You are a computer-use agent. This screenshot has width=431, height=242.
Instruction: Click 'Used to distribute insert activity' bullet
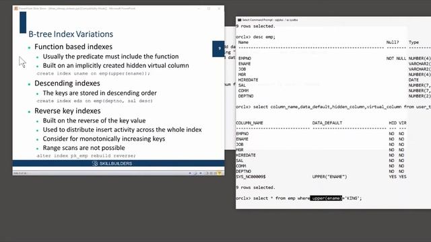[x=123, y=130]
